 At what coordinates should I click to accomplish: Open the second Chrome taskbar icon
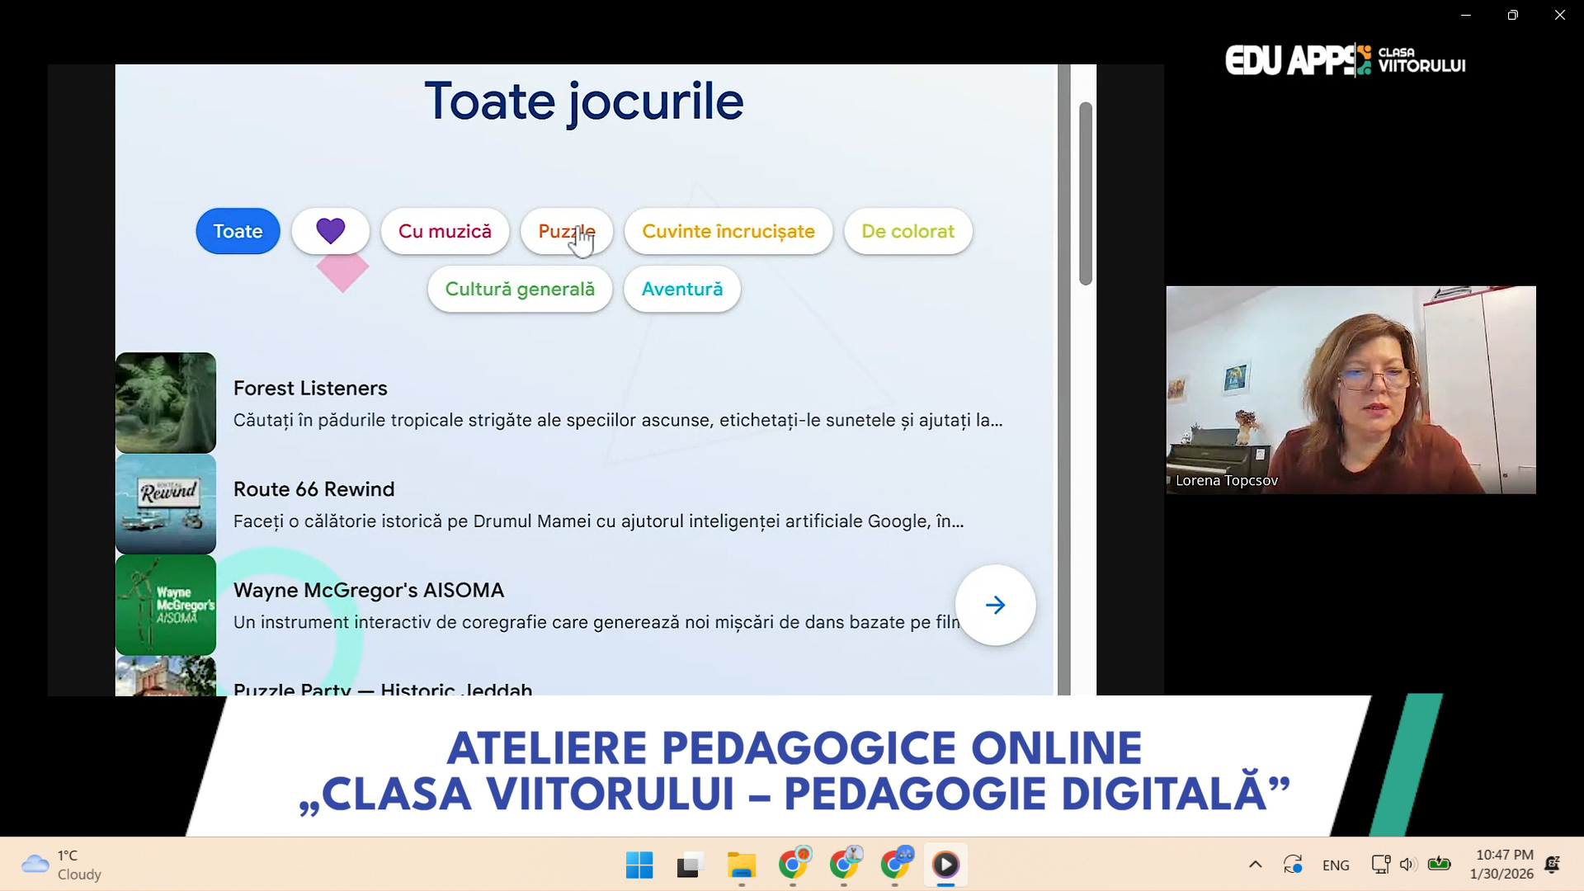844,865
